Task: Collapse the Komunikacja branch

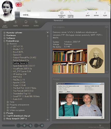Action: coord(4,41)
